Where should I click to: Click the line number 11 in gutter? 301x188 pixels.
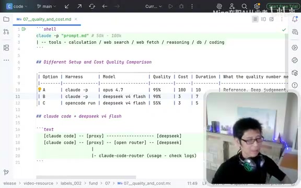pos(18,97)
